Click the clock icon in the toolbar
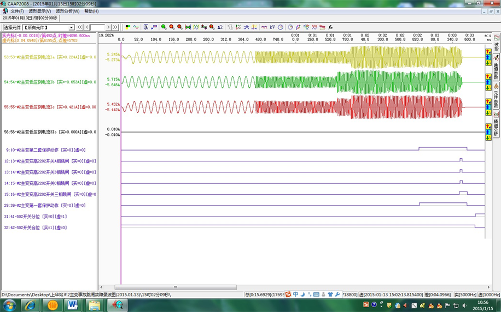The image size is (501, 312). (x=281, y=27)
